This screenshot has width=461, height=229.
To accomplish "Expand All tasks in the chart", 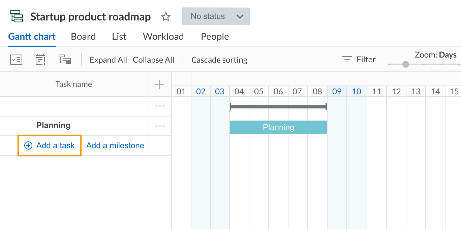I will 108,60.
